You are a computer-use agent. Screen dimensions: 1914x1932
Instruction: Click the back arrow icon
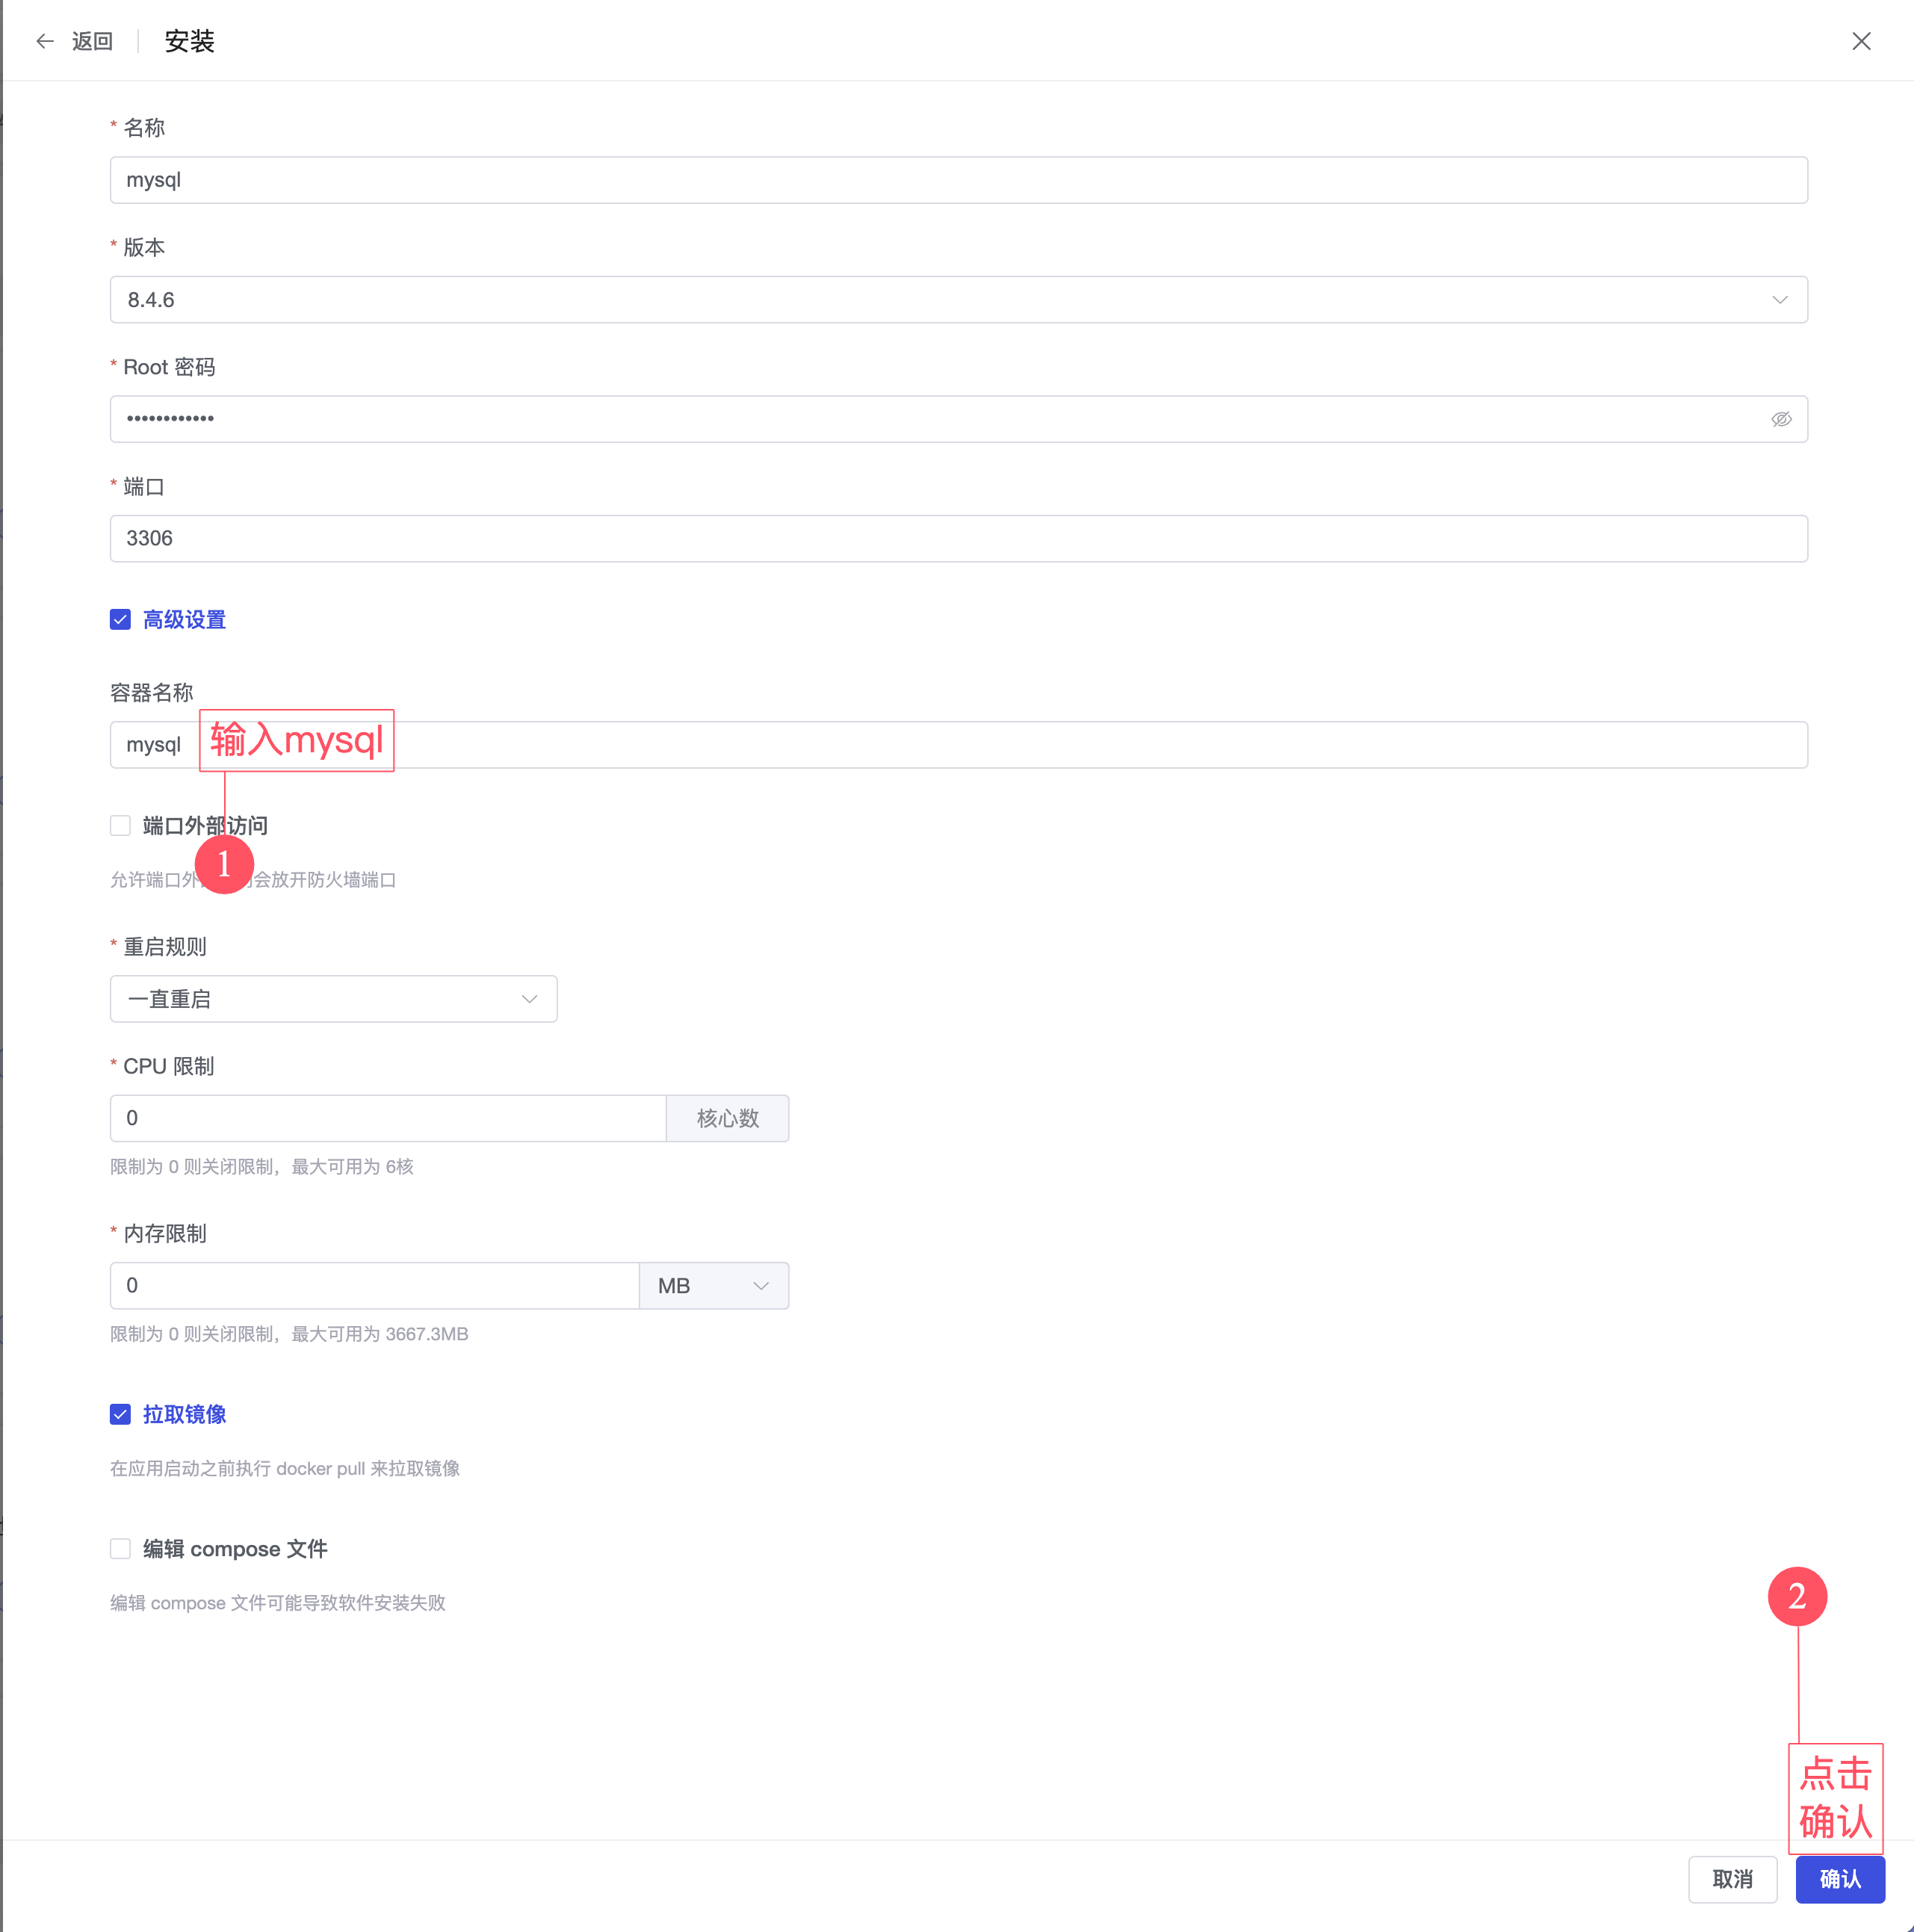tap(45, 41)
